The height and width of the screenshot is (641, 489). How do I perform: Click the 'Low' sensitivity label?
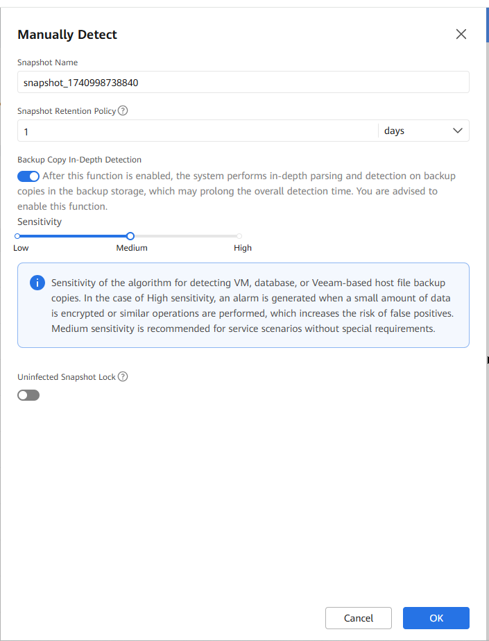21,248
